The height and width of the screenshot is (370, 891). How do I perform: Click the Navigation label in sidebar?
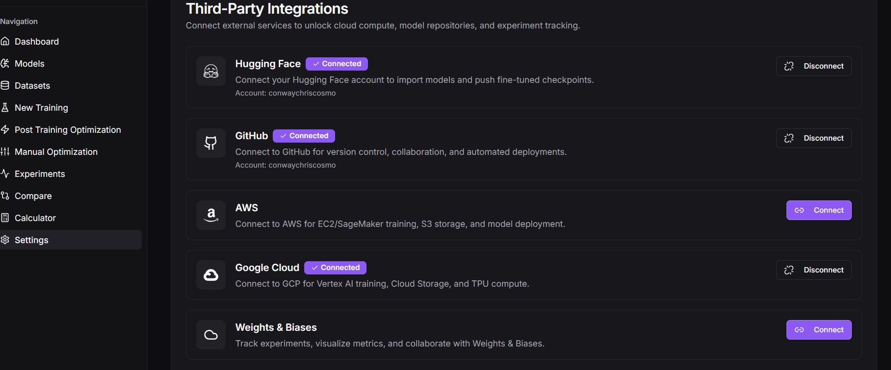19,22
